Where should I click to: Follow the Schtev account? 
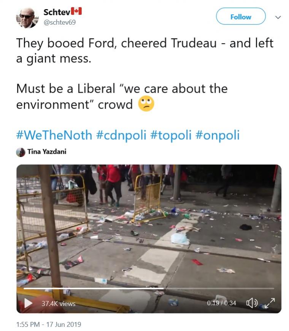click(x=241, y=17)
